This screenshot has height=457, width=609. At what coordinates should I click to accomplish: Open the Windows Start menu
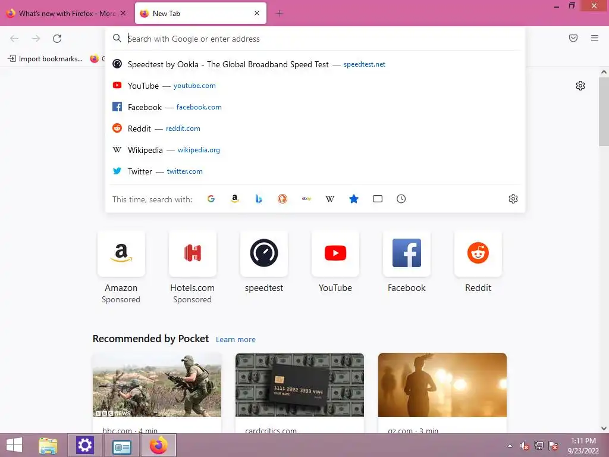(x=14, y=445)
